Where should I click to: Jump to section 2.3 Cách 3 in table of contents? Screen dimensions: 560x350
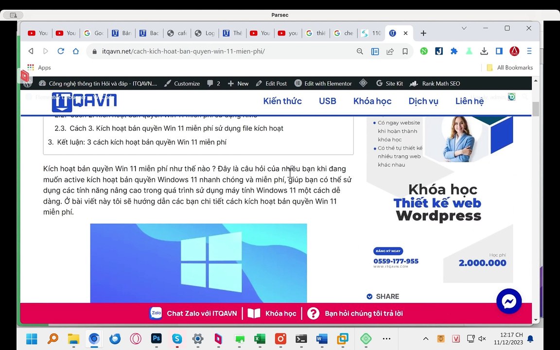click(169, 128)
